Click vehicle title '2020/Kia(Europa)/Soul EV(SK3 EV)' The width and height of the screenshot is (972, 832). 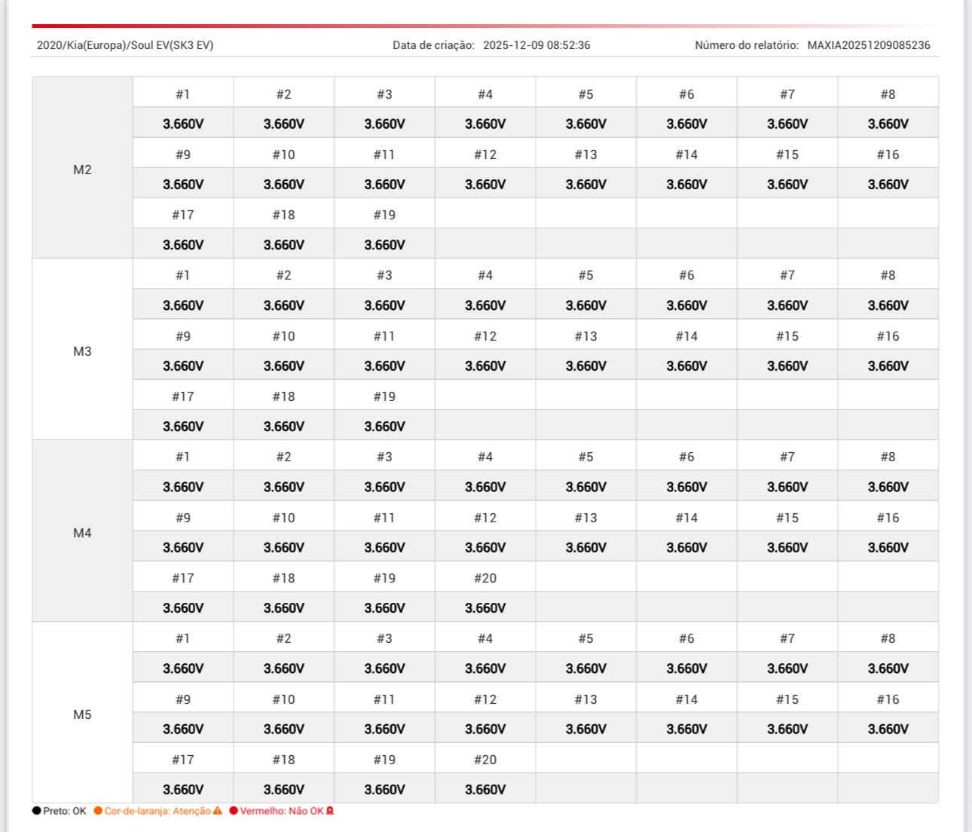[125, 45]
